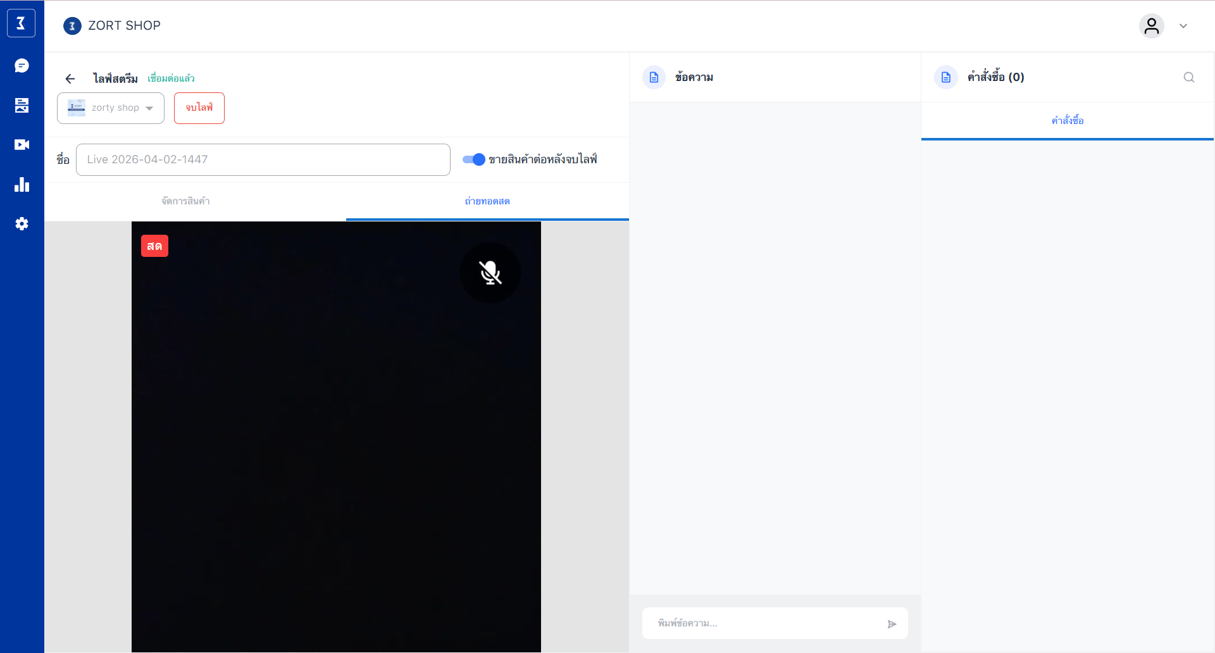1215x653 pixels.
Task: Click the message text box
Action: coord(766,623)
